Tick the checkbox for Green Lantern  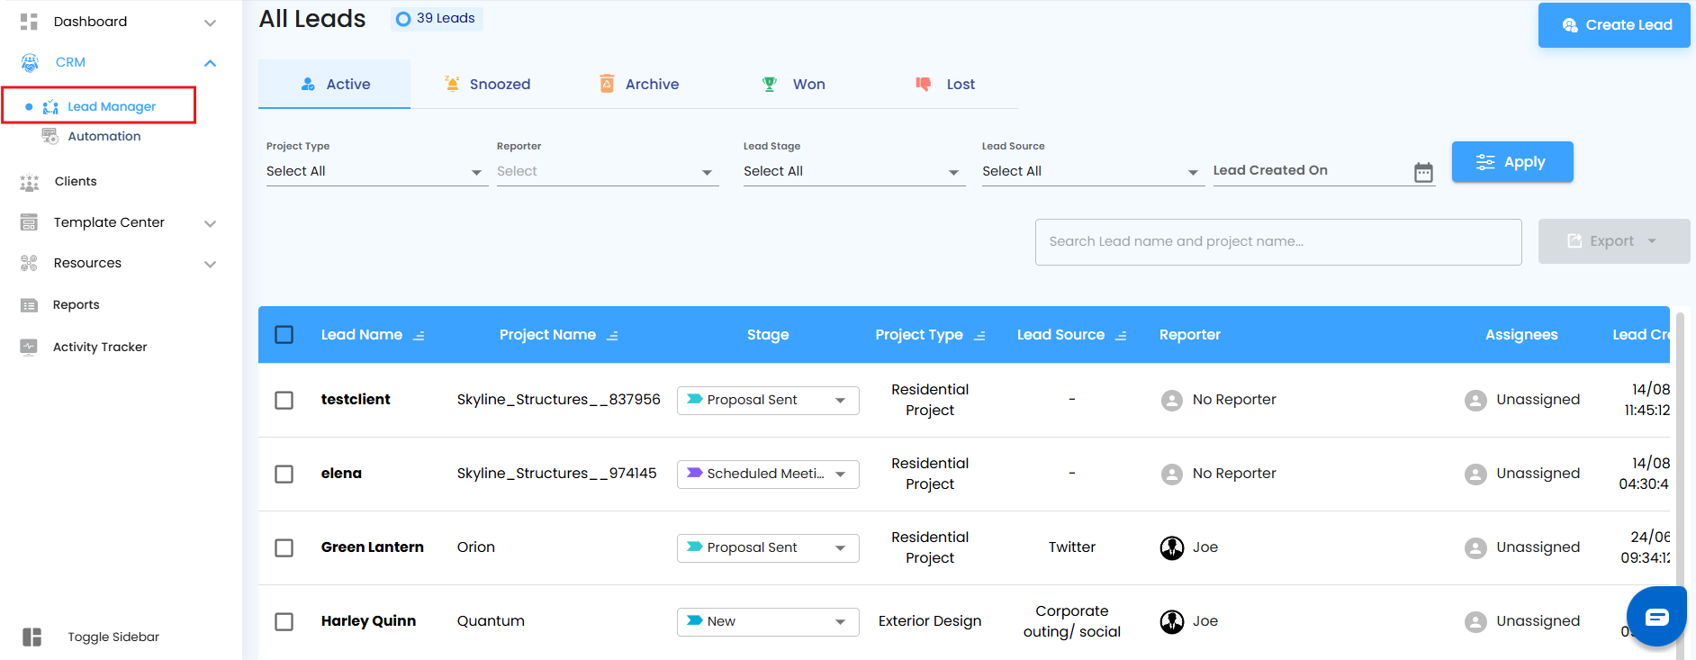click(x=284, y=547)
